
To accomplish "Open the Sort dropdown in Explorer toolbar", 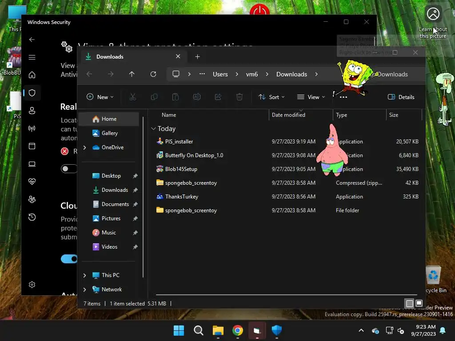I will pos(271,97).
